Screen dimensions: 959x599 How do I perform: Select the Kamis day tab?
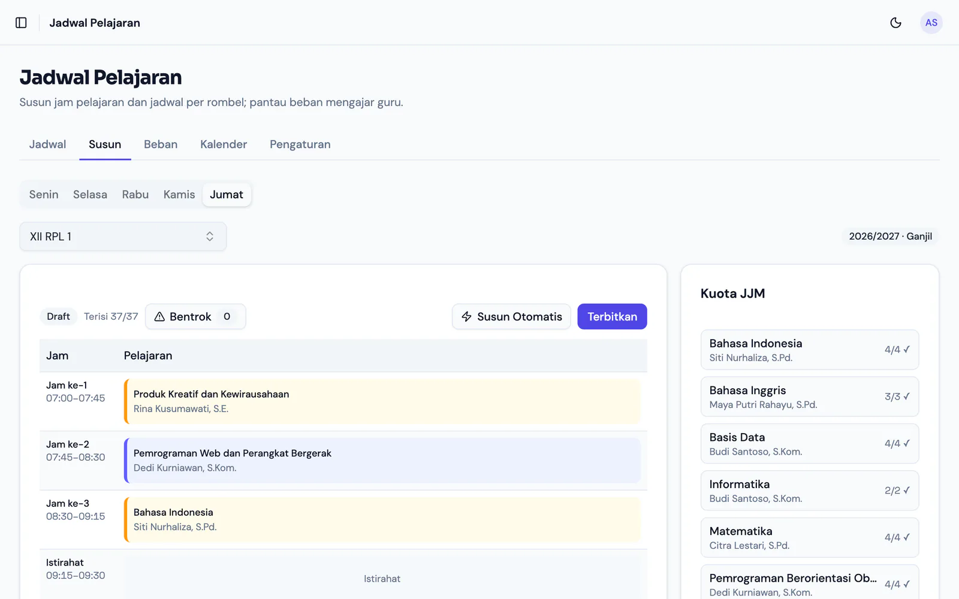point(179,195)
